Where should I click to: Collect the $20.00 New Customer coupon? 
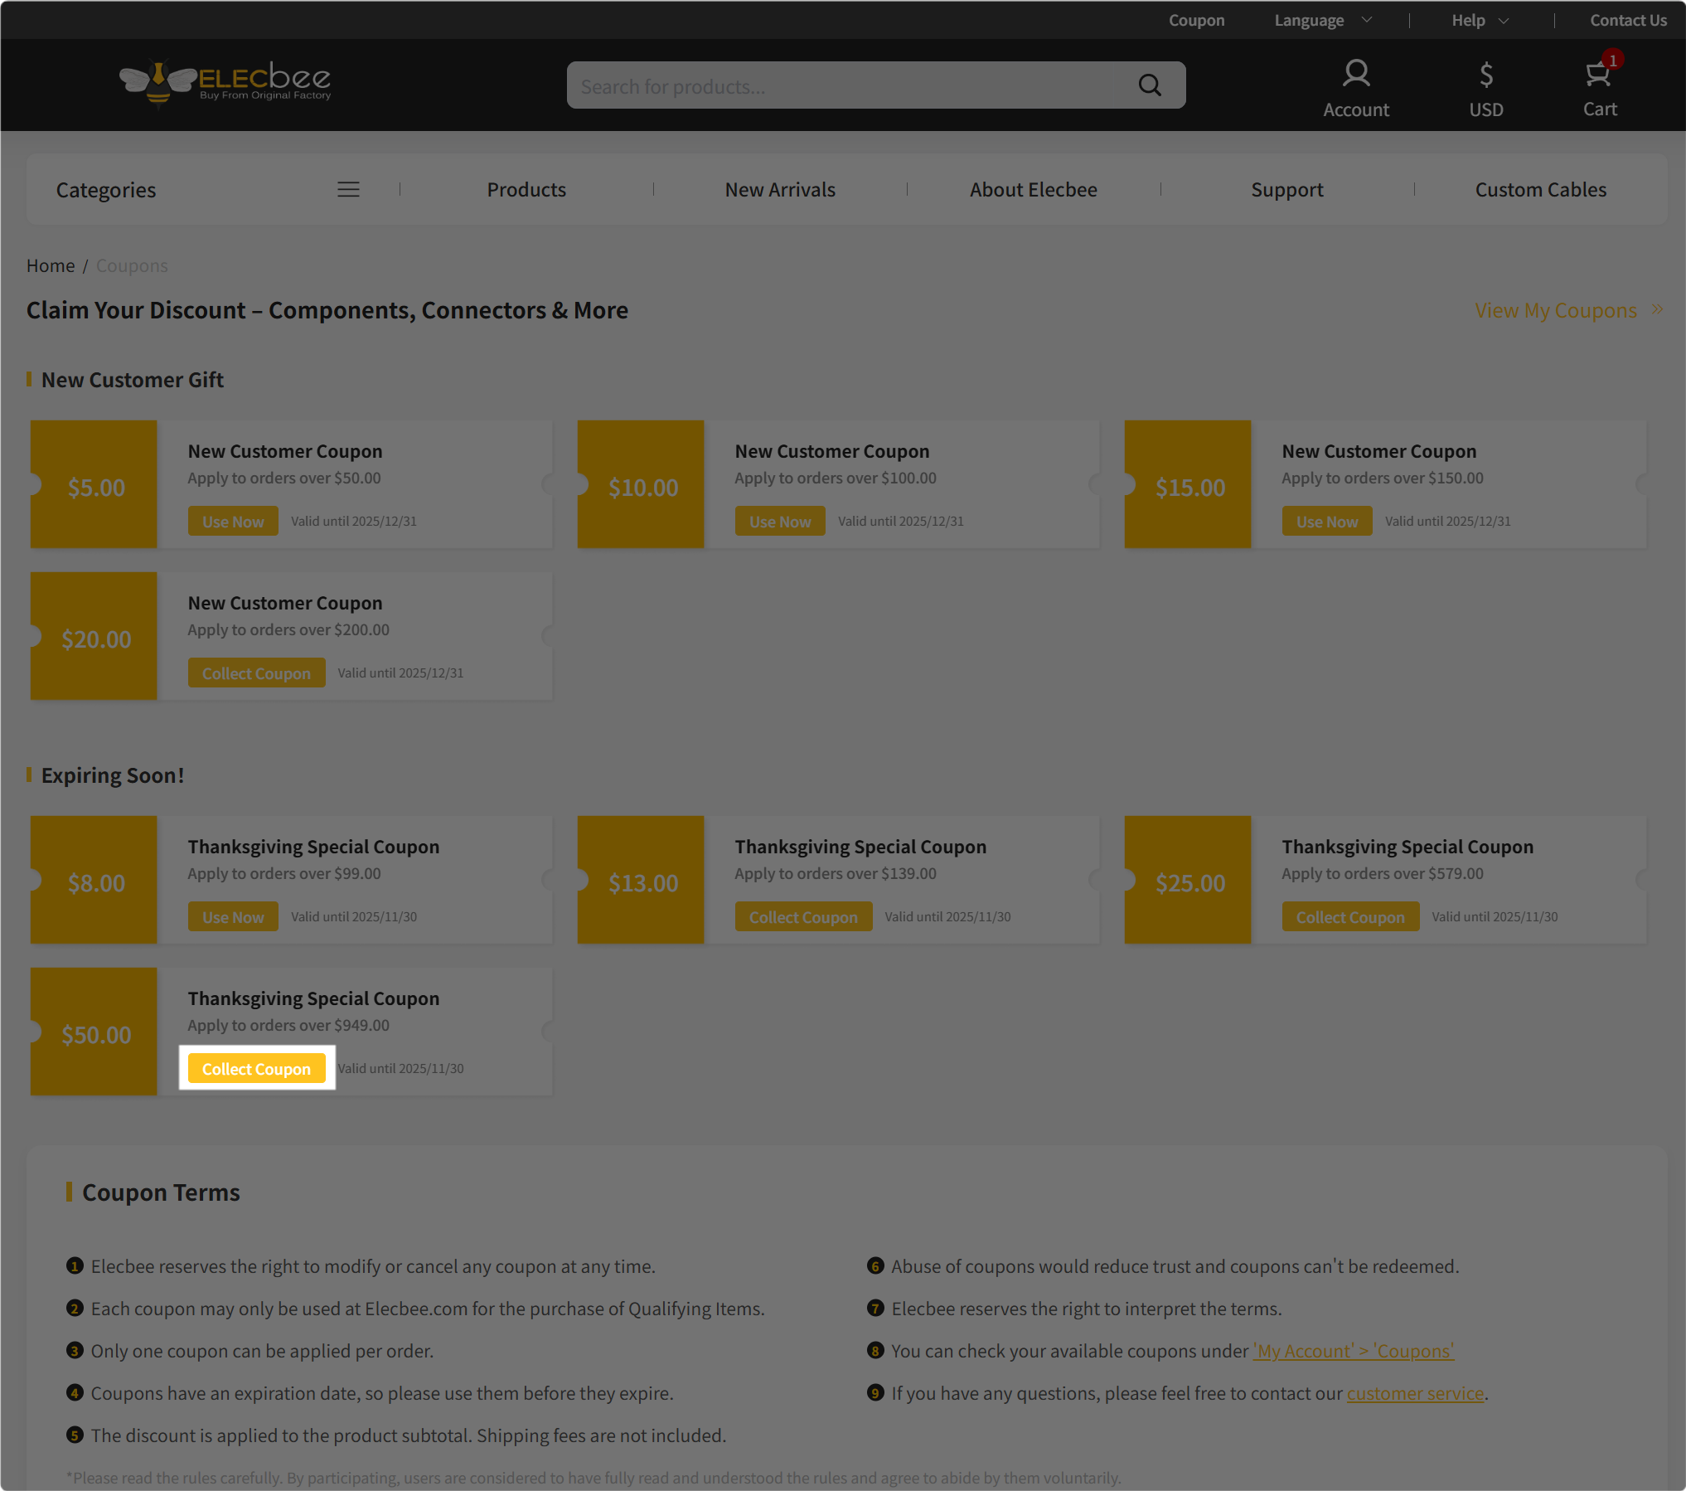click(256, 673)
